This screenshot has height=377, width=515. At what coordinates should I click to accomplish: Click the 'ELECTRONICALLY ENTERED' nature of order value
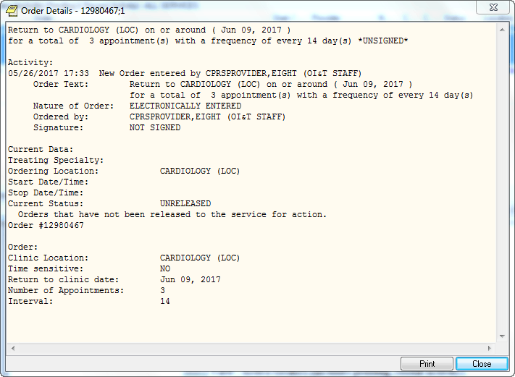(x=185, y=106)
